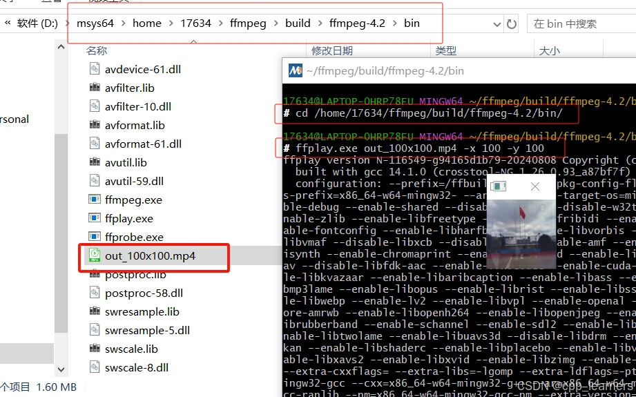Refresh the bin folder in Explorer
The image size is (636, 397).
click(x=512, y=24)
